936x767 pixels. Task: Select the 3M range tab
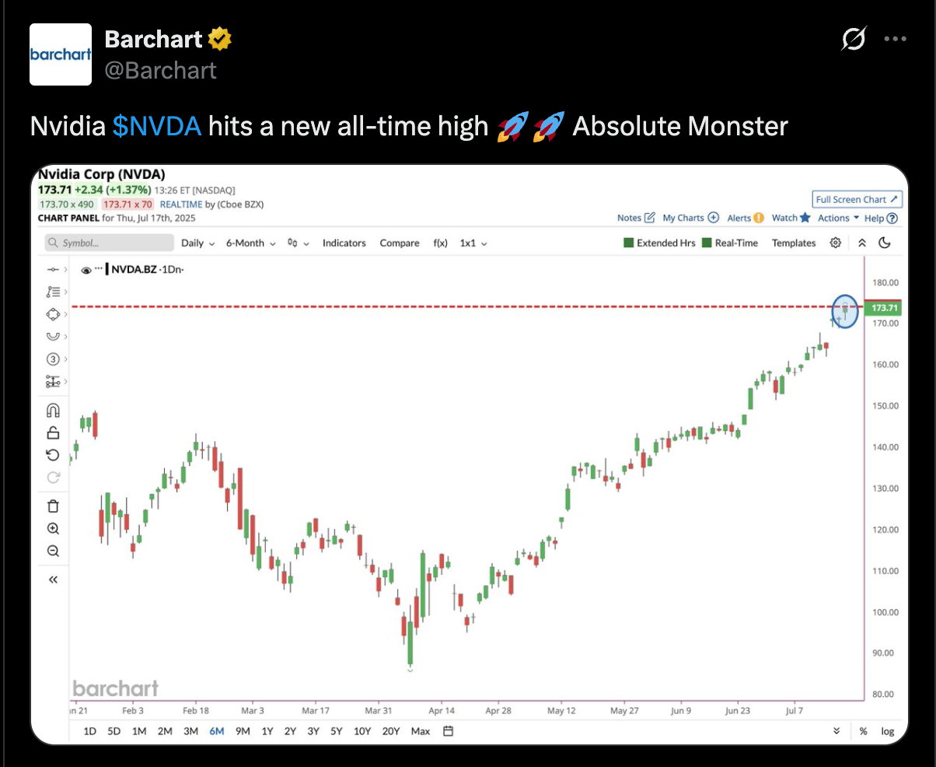[x=190, y=731]
